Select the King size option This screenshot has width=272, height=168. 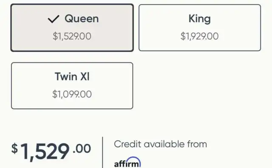(x=200, y=28)
